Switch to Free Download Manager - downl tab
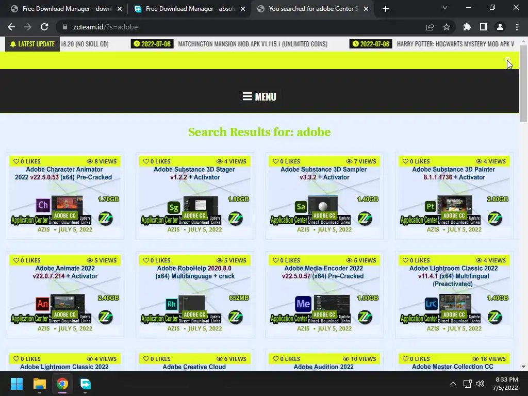Viewport: 528px width, 396px height. (67, 9)
